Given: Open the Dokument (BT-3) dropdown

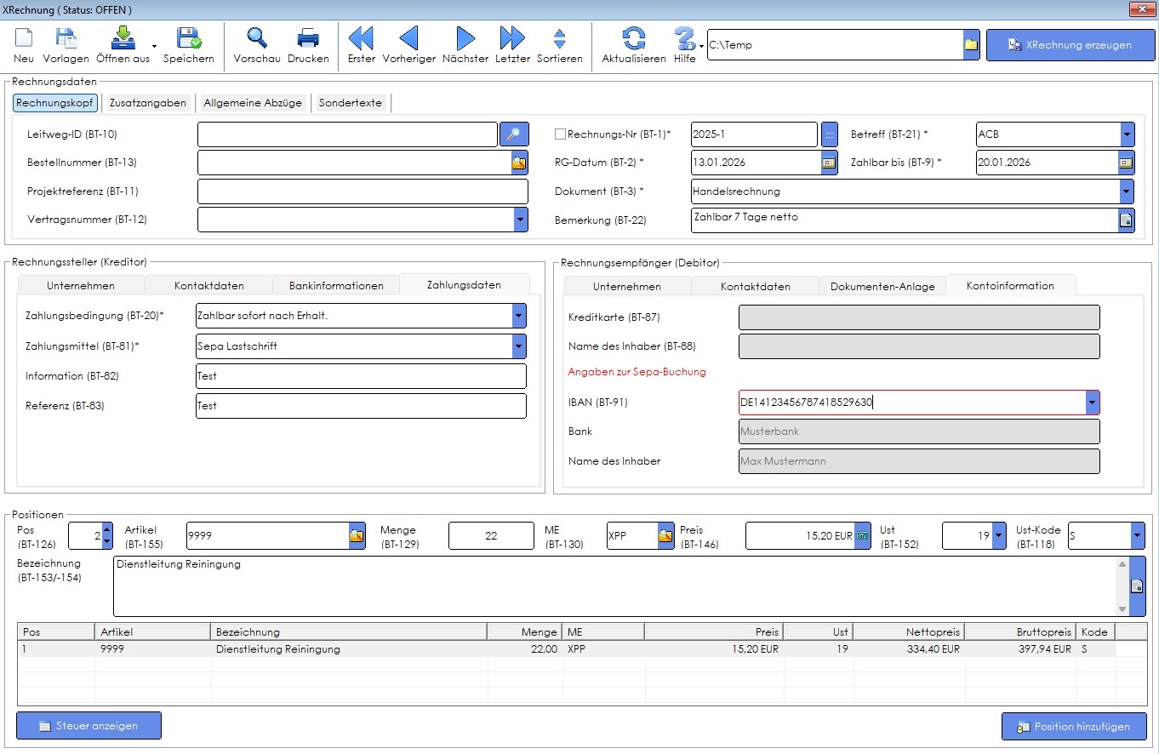Looking at the screenshot, I should (x=1127, y=191).
